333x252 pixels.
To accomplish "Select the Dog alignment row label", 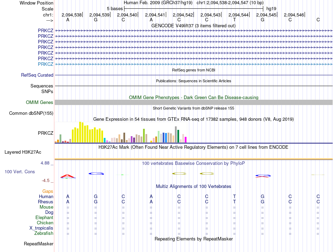I will (x=49, y=212).
